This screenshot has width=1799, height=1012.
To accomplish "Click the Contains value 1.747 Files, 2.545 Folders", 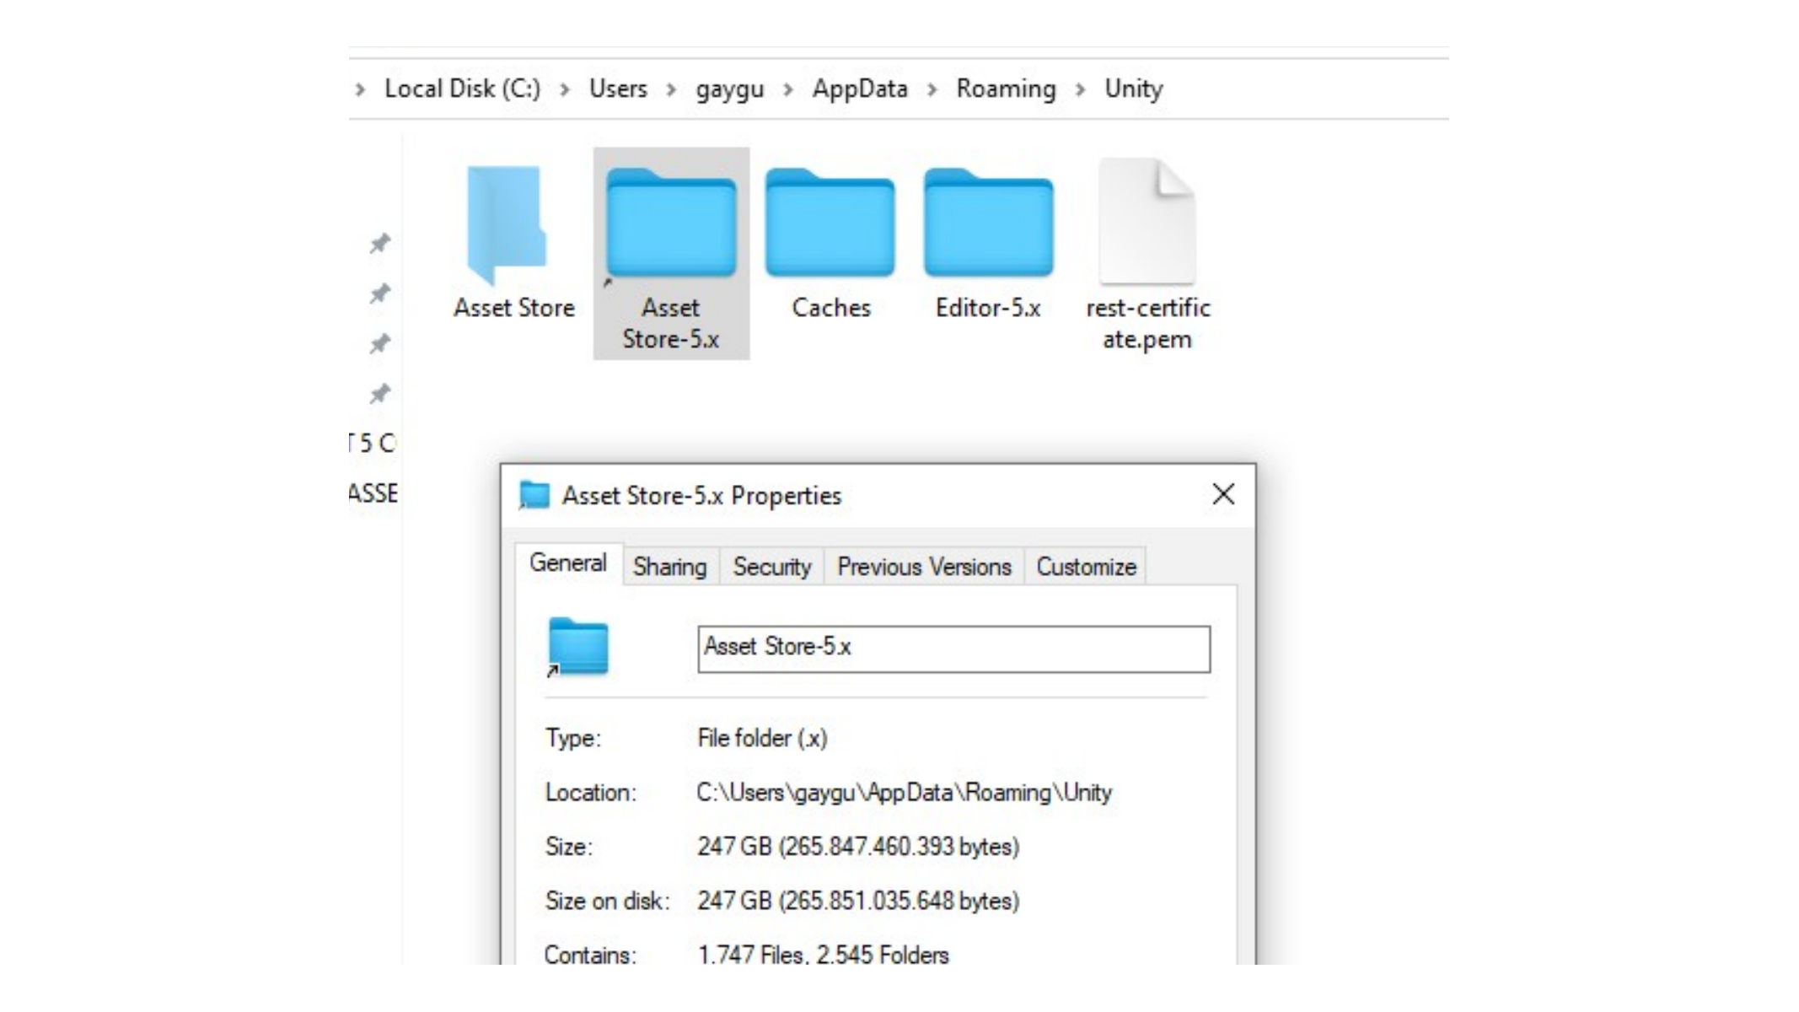I will coord(823,955).
